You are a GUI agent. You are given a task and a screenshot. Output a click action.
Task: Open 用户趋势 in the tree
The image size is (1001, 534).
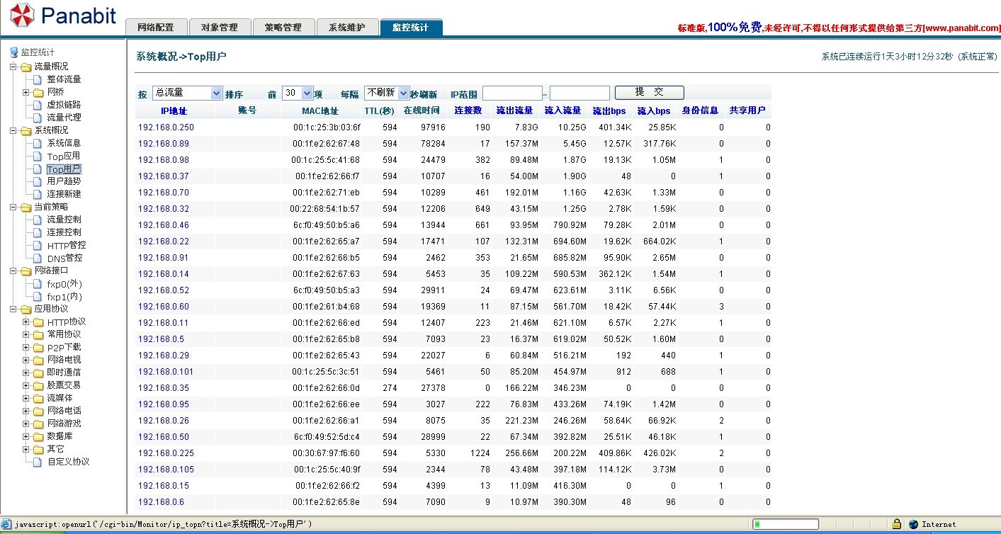coord(64,181)
